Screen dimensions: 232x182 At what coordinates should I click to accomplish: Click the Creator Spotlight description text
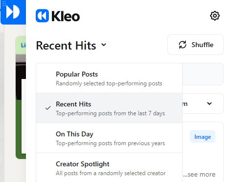(x=111, y=173)
